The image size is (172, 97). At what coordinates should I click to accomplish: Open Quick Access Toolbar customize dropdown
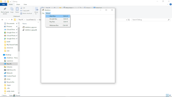10,2
